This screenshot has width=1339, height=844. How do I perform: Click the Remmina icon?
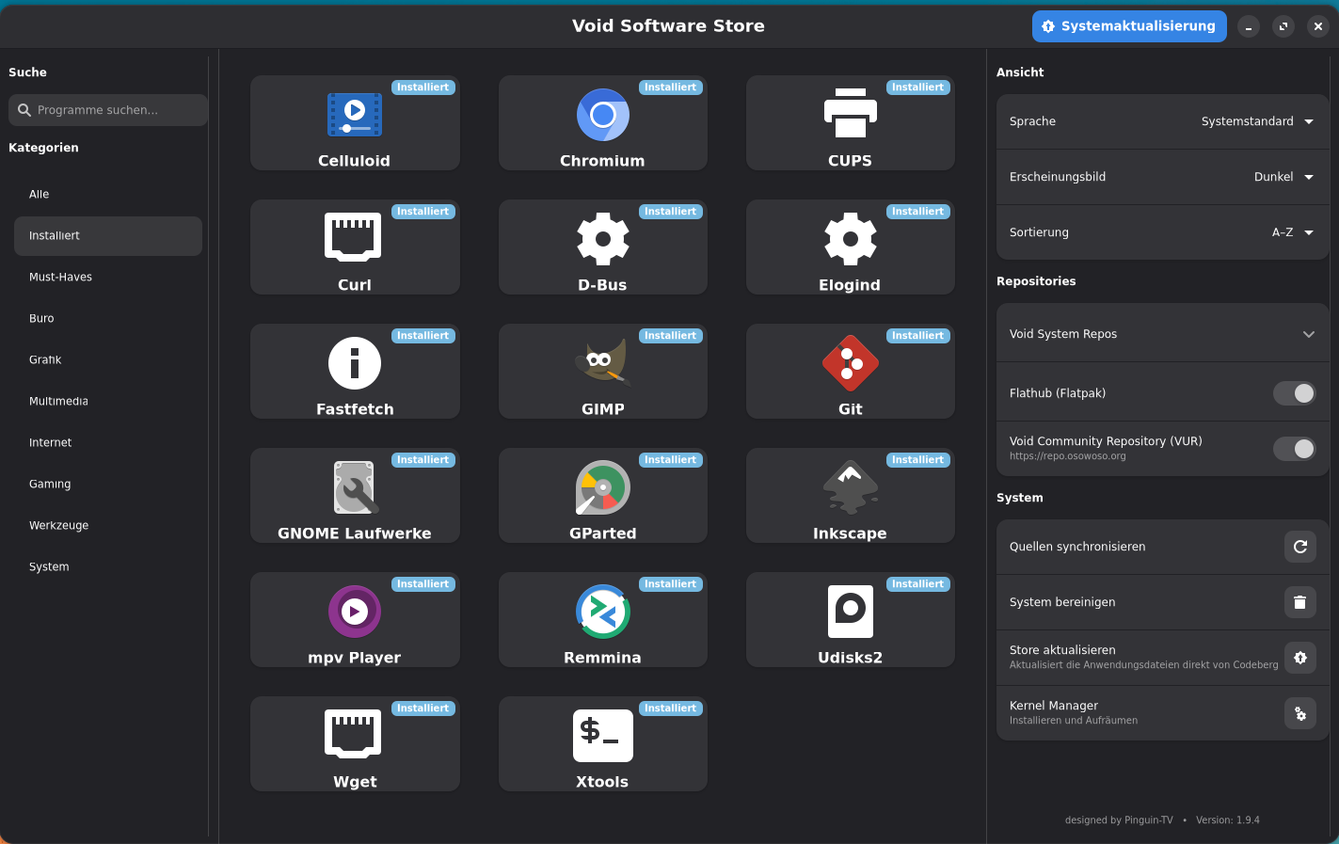(602, 612)
